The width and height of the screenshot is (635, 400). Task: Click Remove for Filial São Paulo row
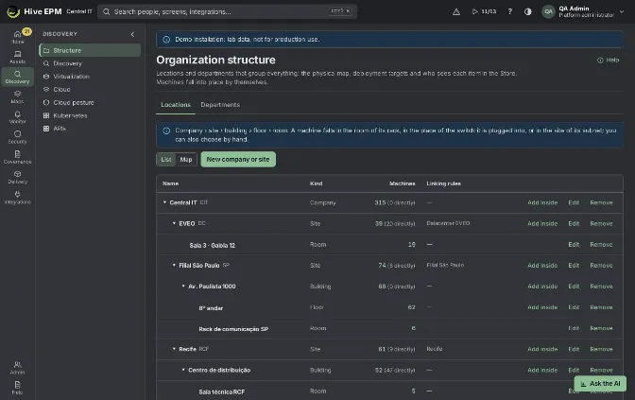click(x=601, y=266)
